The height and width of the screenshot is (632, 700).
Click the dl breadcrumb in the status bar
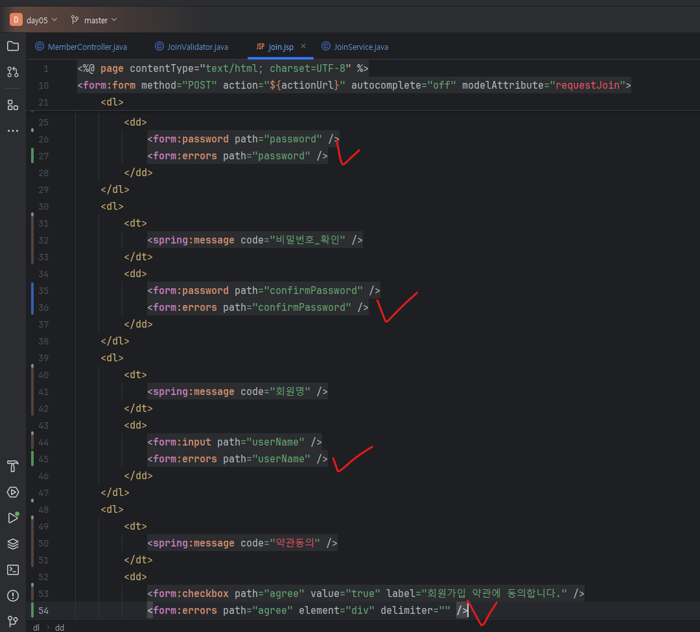coord(36,627)
